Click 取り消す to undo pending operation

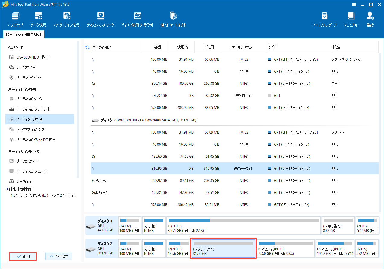(x=59, y=256)
